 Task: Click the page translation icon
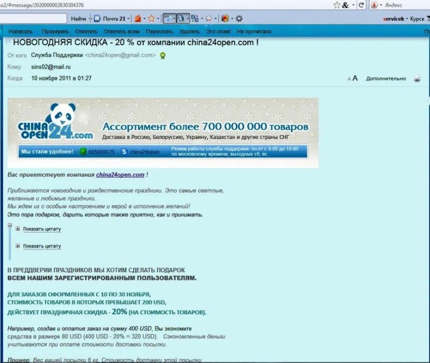195,19
